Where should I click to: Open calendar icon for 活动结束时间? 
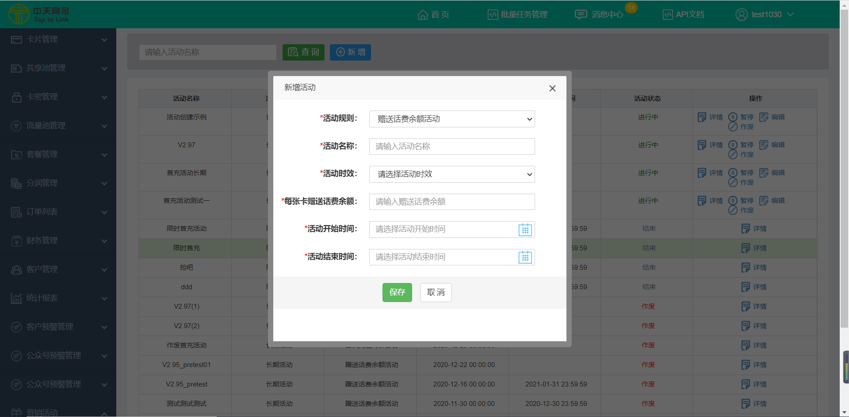point(525,257)
